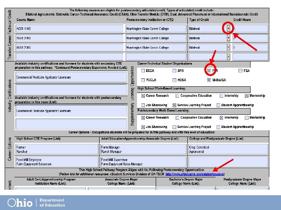Click blank second certification field under secondary CTE

(x=71, y=89)
